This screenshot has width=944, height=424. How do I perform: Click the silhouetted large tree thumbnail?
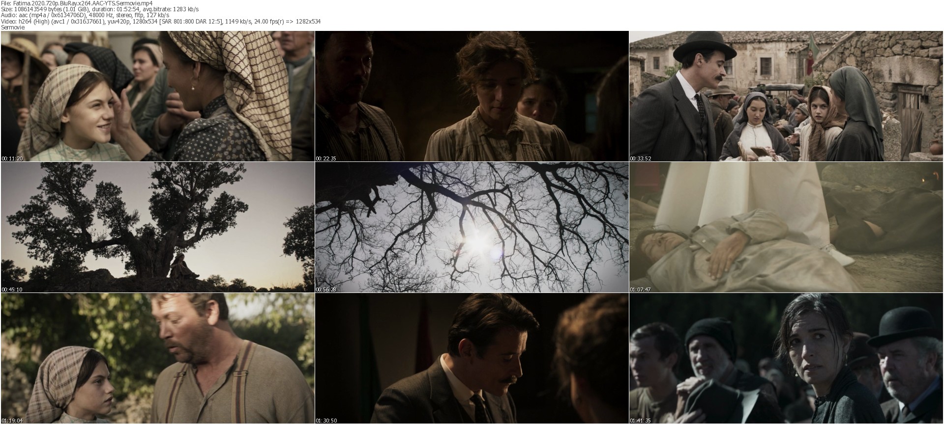[x=157, y=227]
